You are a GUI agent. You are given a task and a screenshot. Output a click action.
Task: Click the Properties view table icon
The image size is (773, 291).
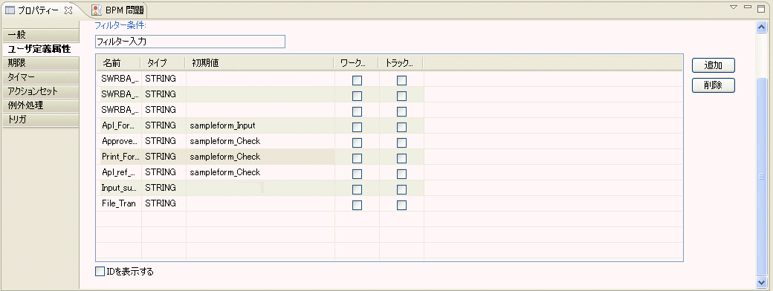(x=10, y=10)
